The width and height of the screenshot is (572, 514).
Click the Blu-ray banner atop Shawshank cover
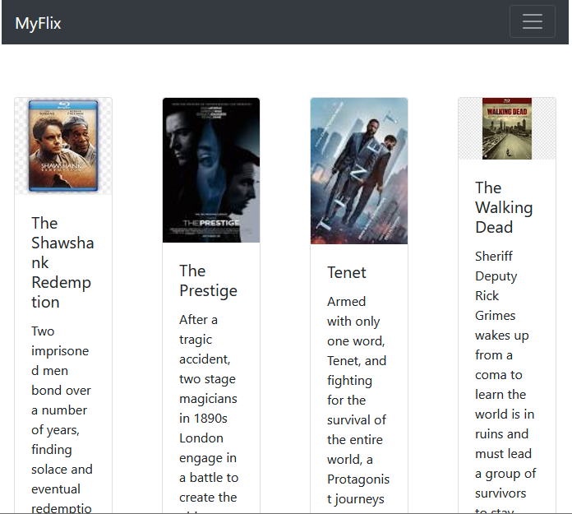point(63,104)
